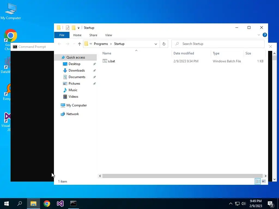The image size is (279, 209).
Task: Go back with the back arrow
Action: click(60, 44)
